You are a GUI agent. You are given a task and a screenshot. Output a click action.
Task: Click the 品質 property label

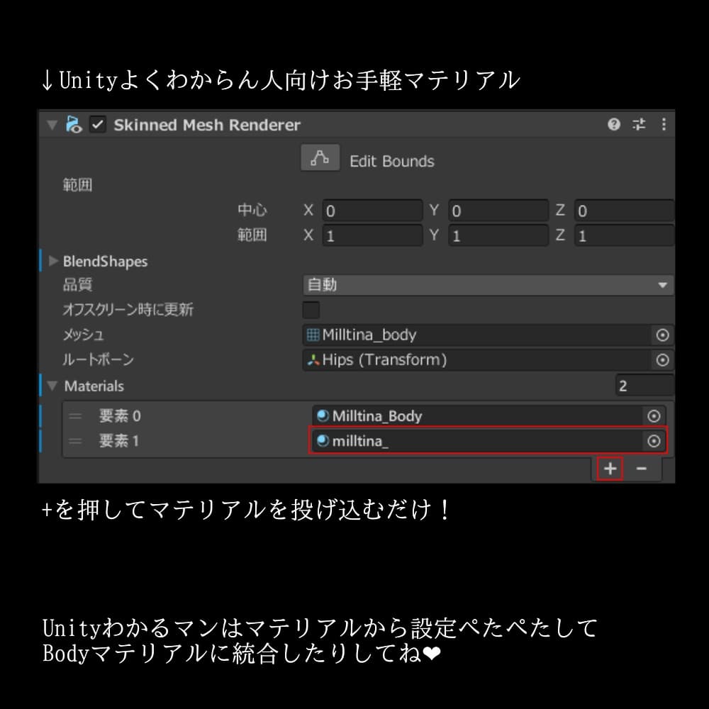[x=77, y=284]
